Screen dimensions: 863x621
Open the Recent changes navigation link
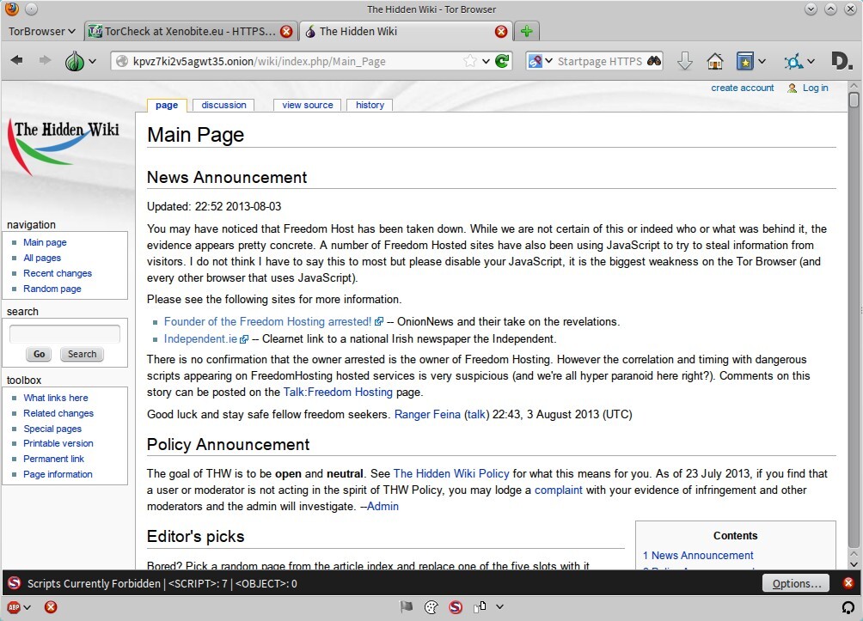58,273
